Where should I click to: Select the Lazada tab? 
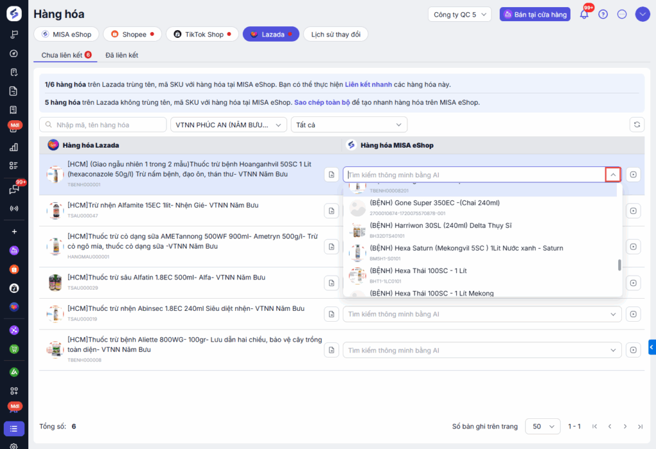pos(271,35)
